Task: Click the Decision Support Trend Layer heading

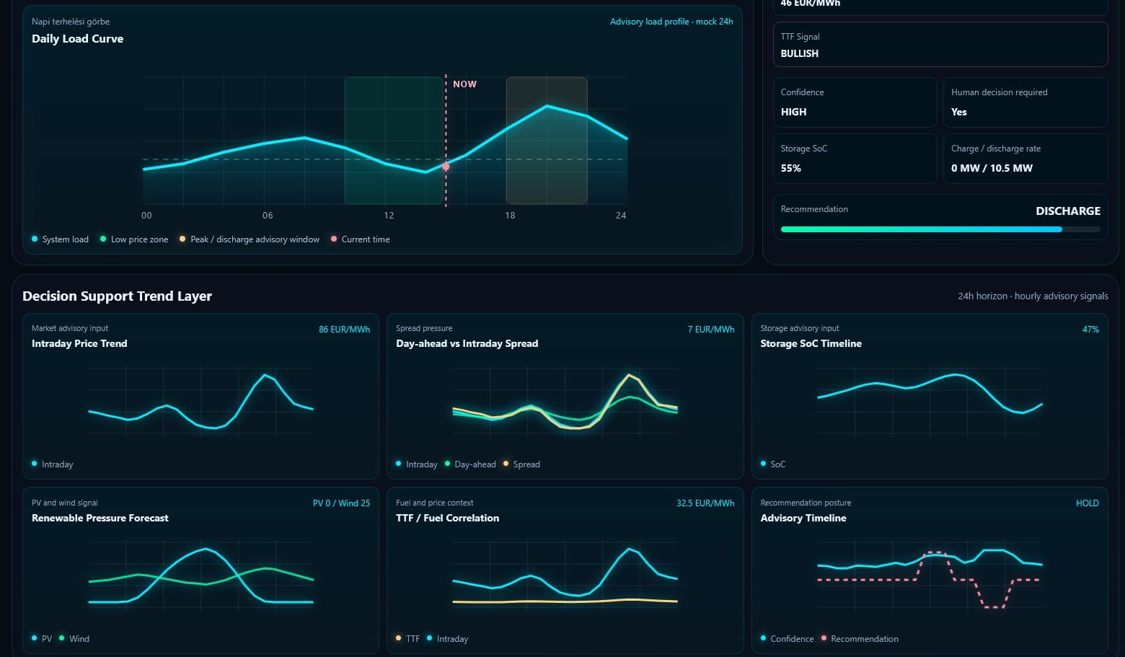Action: click(x=117, y=296)
